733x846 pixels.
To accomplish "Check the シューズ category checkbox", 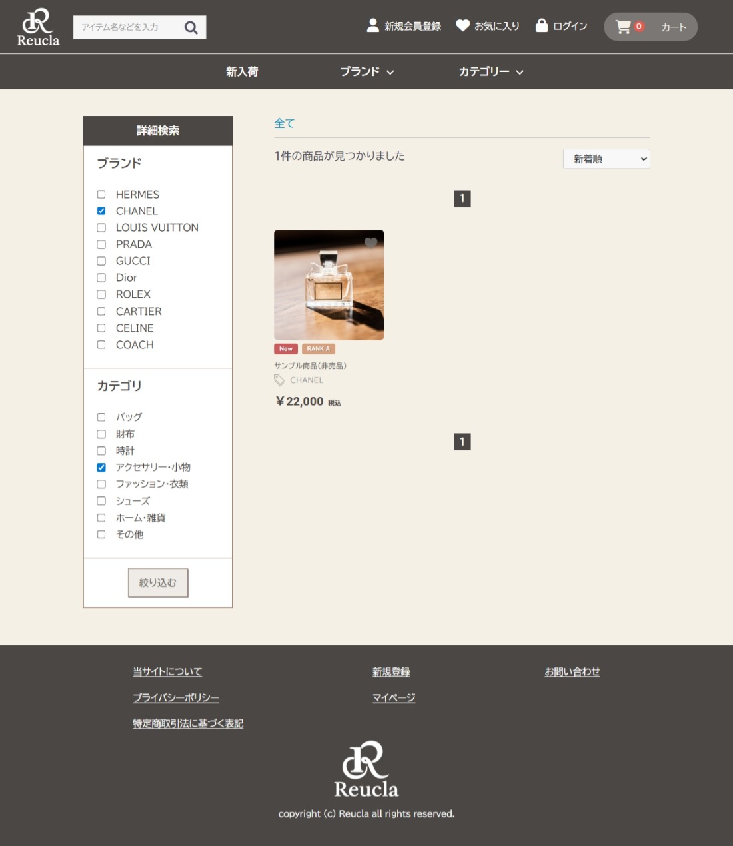I will pyautogui.click(x=101, y=501).
